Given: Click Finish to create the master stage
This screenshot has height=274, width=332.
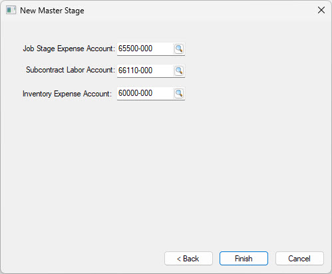Looking at the screenshot, I should (244, 259).
